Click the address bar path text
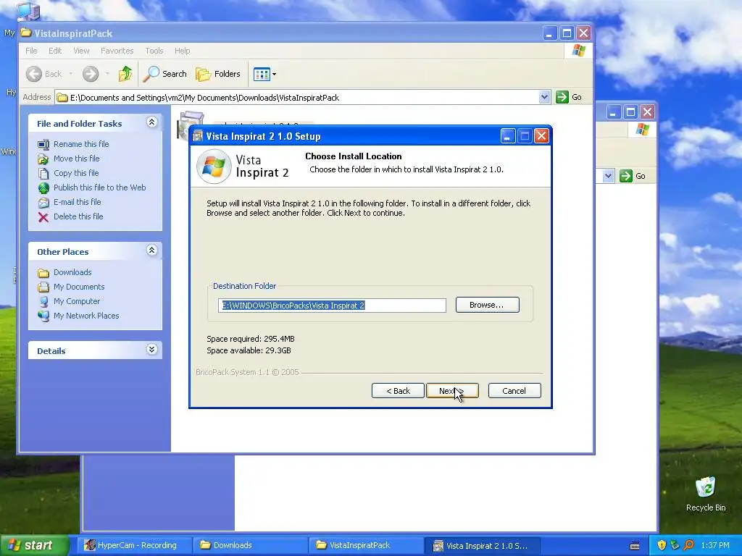The width and height of the screenshot is (742, 556). [x=204, y=98]
